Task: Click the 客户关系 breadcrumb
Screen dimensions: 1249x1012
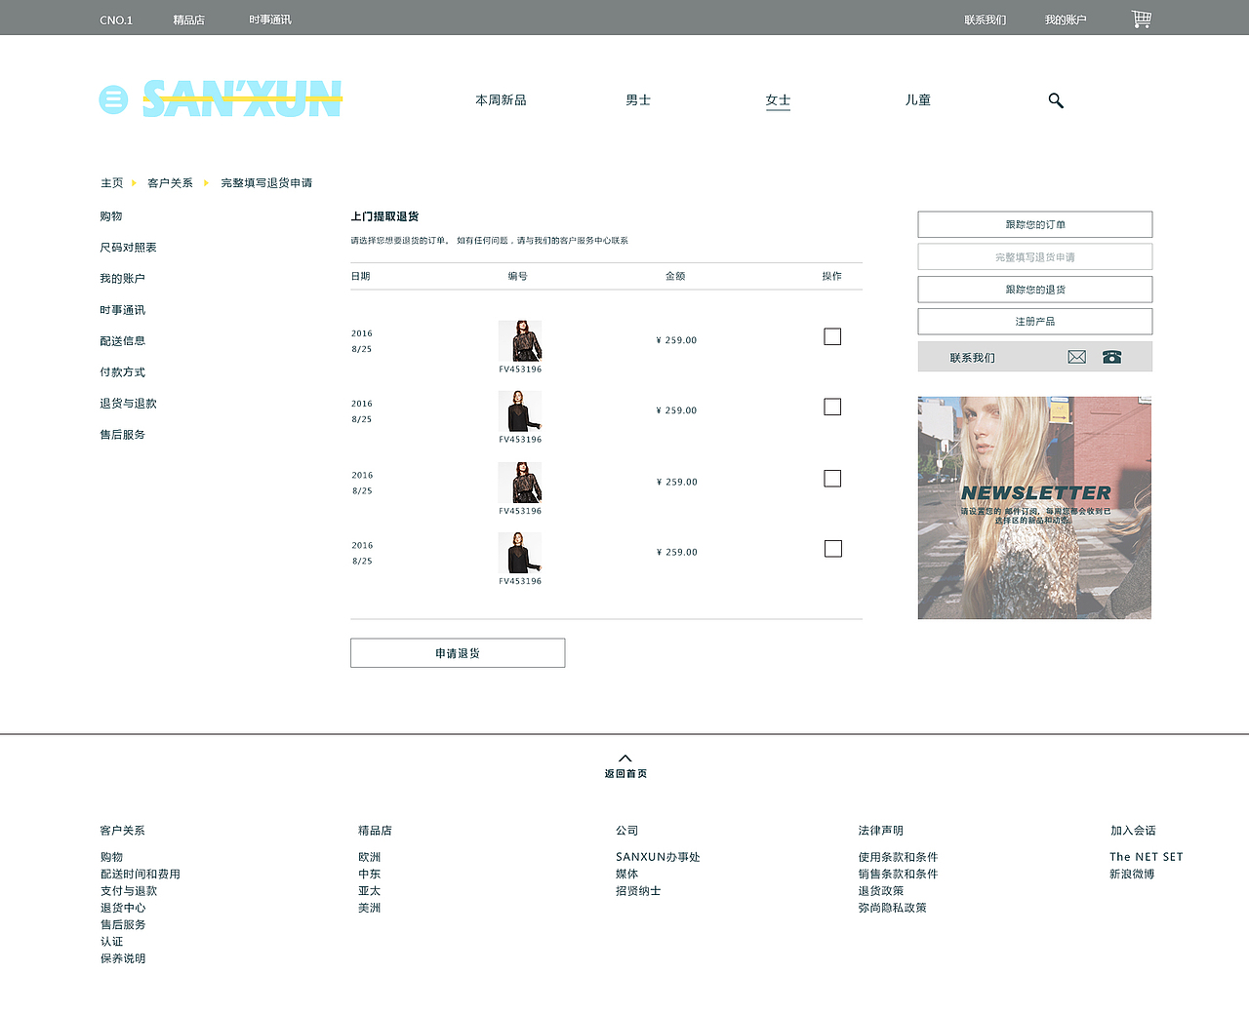Action: pos(170,183)
